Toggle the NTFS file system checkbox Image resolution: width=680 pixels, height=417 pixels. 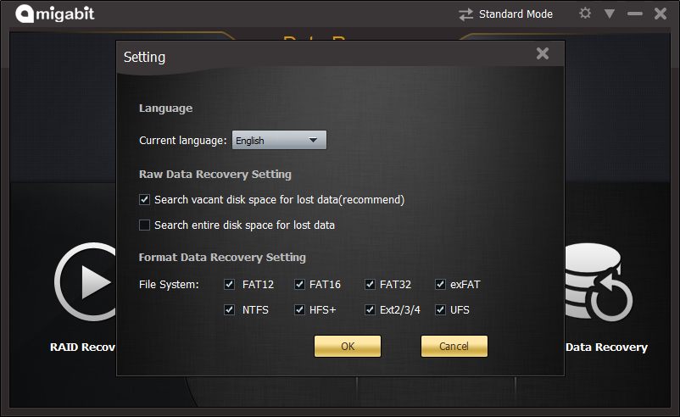point(230,310)
